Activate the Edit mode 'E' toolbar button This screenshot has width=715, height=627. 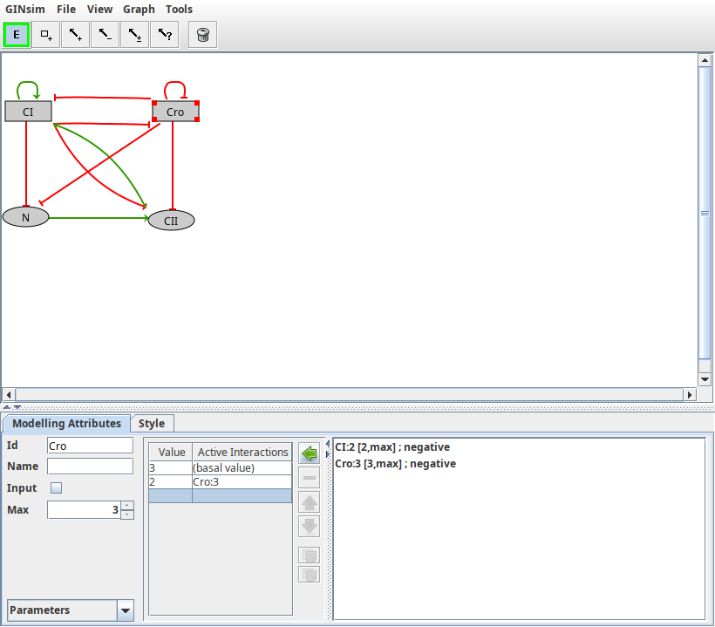[x=16, y=35]
